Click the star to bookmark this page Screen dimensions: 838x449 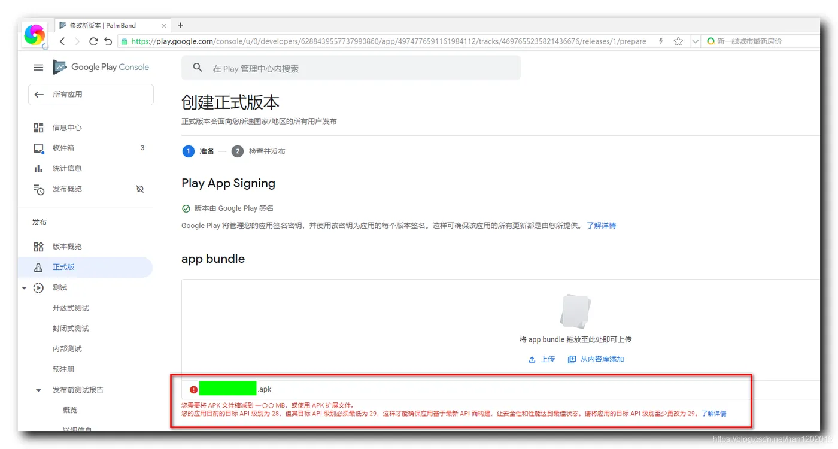pyautogui.click(x=678, y=41)
